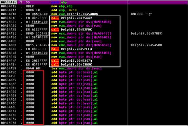The height and width of the screenshot is (126, 188).
Task: Select address 00454A5C
Action: 8,72
